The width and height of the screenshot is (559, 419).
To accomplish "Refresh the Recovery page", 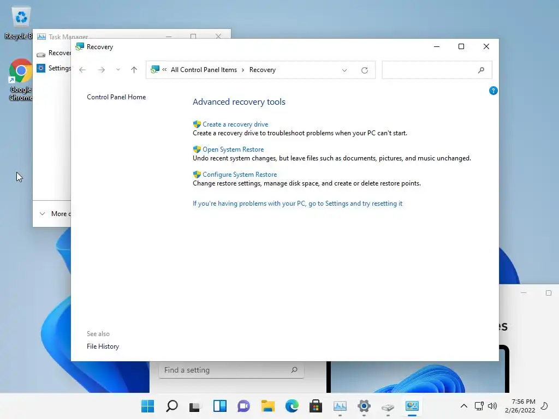I will [364, 70].
